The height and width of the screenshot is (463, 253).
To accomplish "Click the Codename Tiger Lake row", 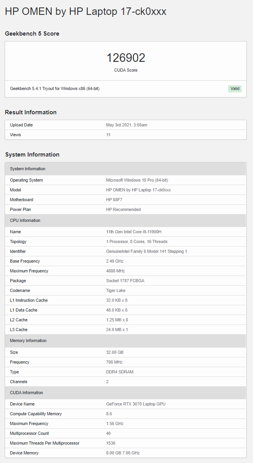I will (x=126, y=290).
